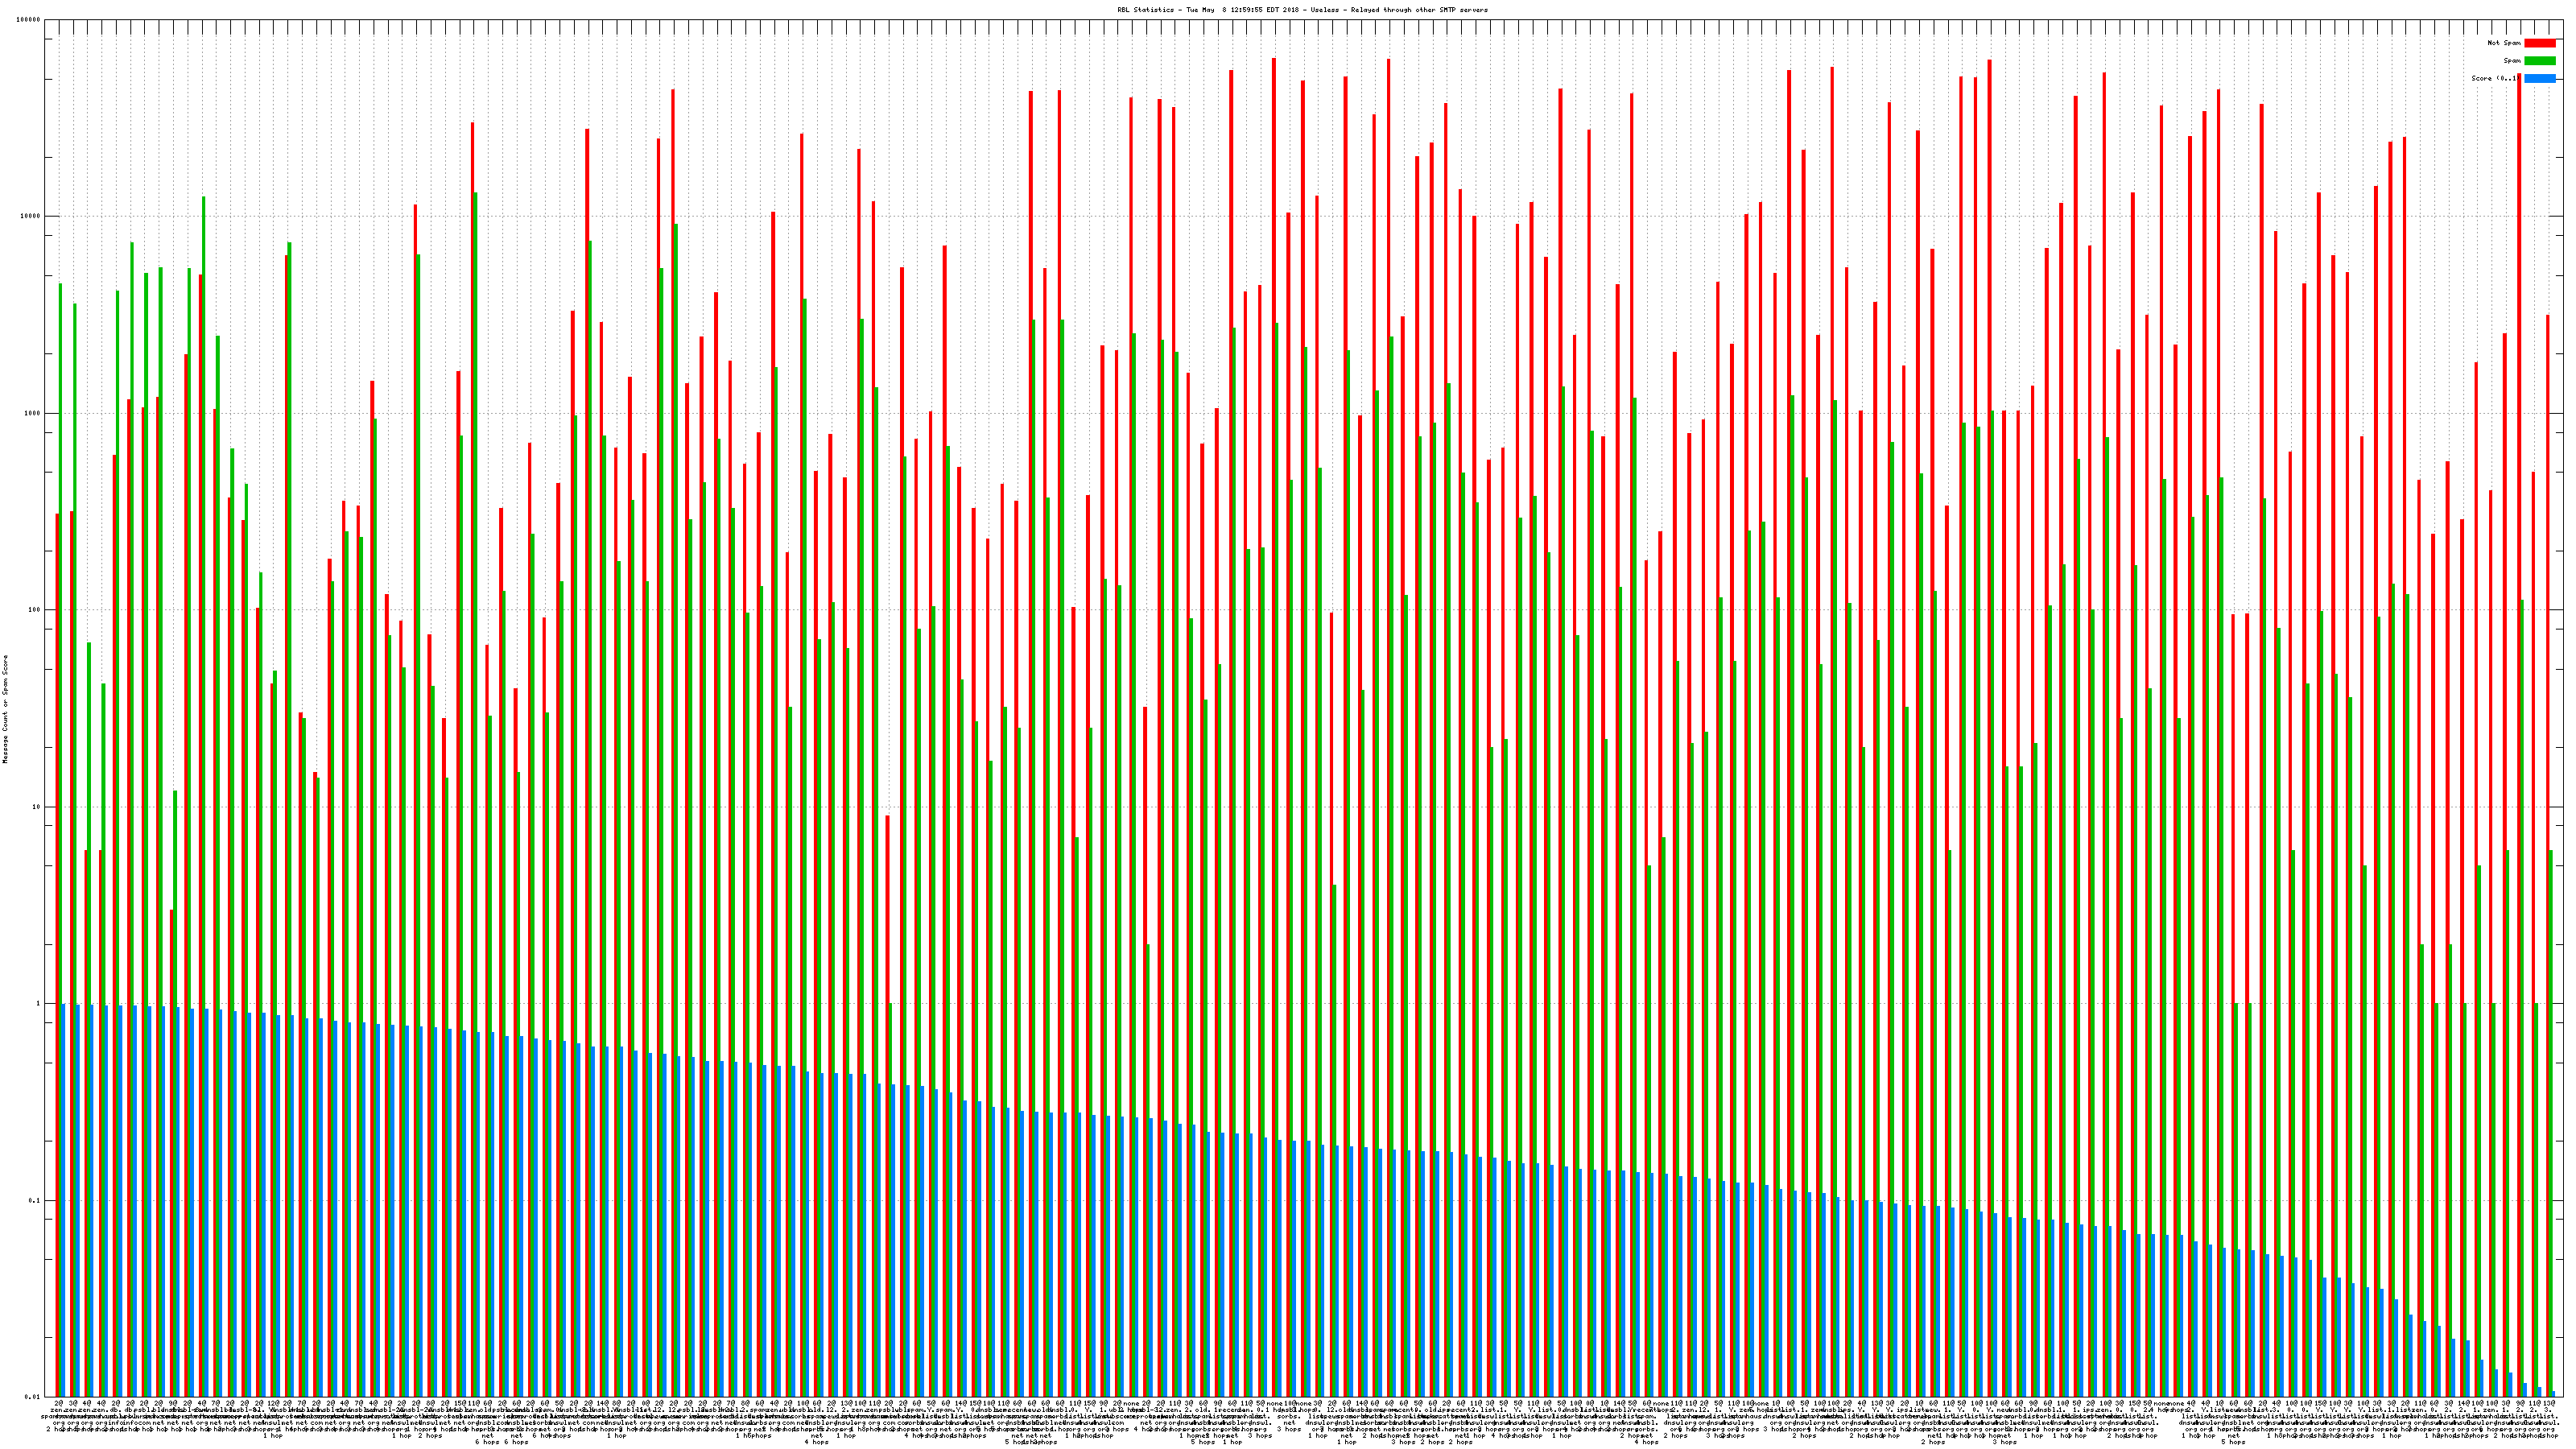Click the blue Score legend swatch
The image size is (2576, 1449).
click(x=2539, y=78)
